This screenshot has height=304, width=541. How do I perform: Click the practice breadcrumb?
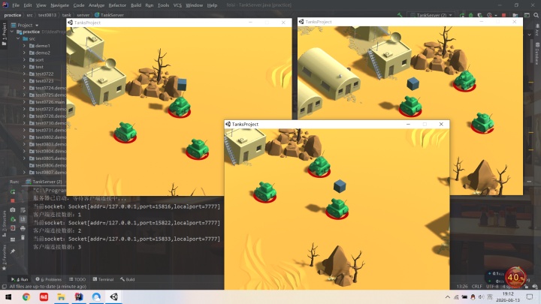pyautogui.click(x=13, y=15)
